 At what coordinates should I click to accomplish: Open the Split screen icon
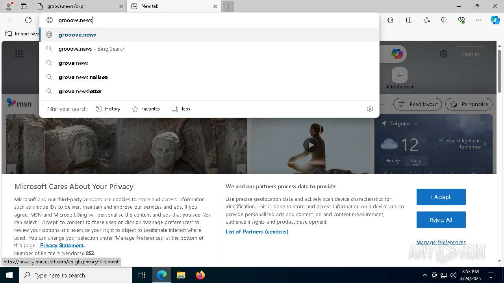click(409, 20)
